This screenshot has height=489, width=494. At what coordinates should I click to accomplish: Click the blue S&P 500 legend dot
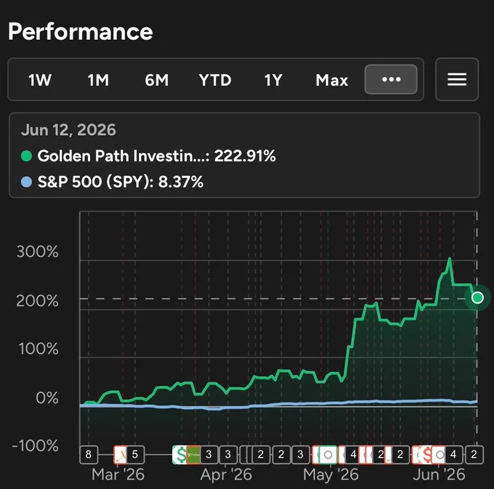[26, 182]
